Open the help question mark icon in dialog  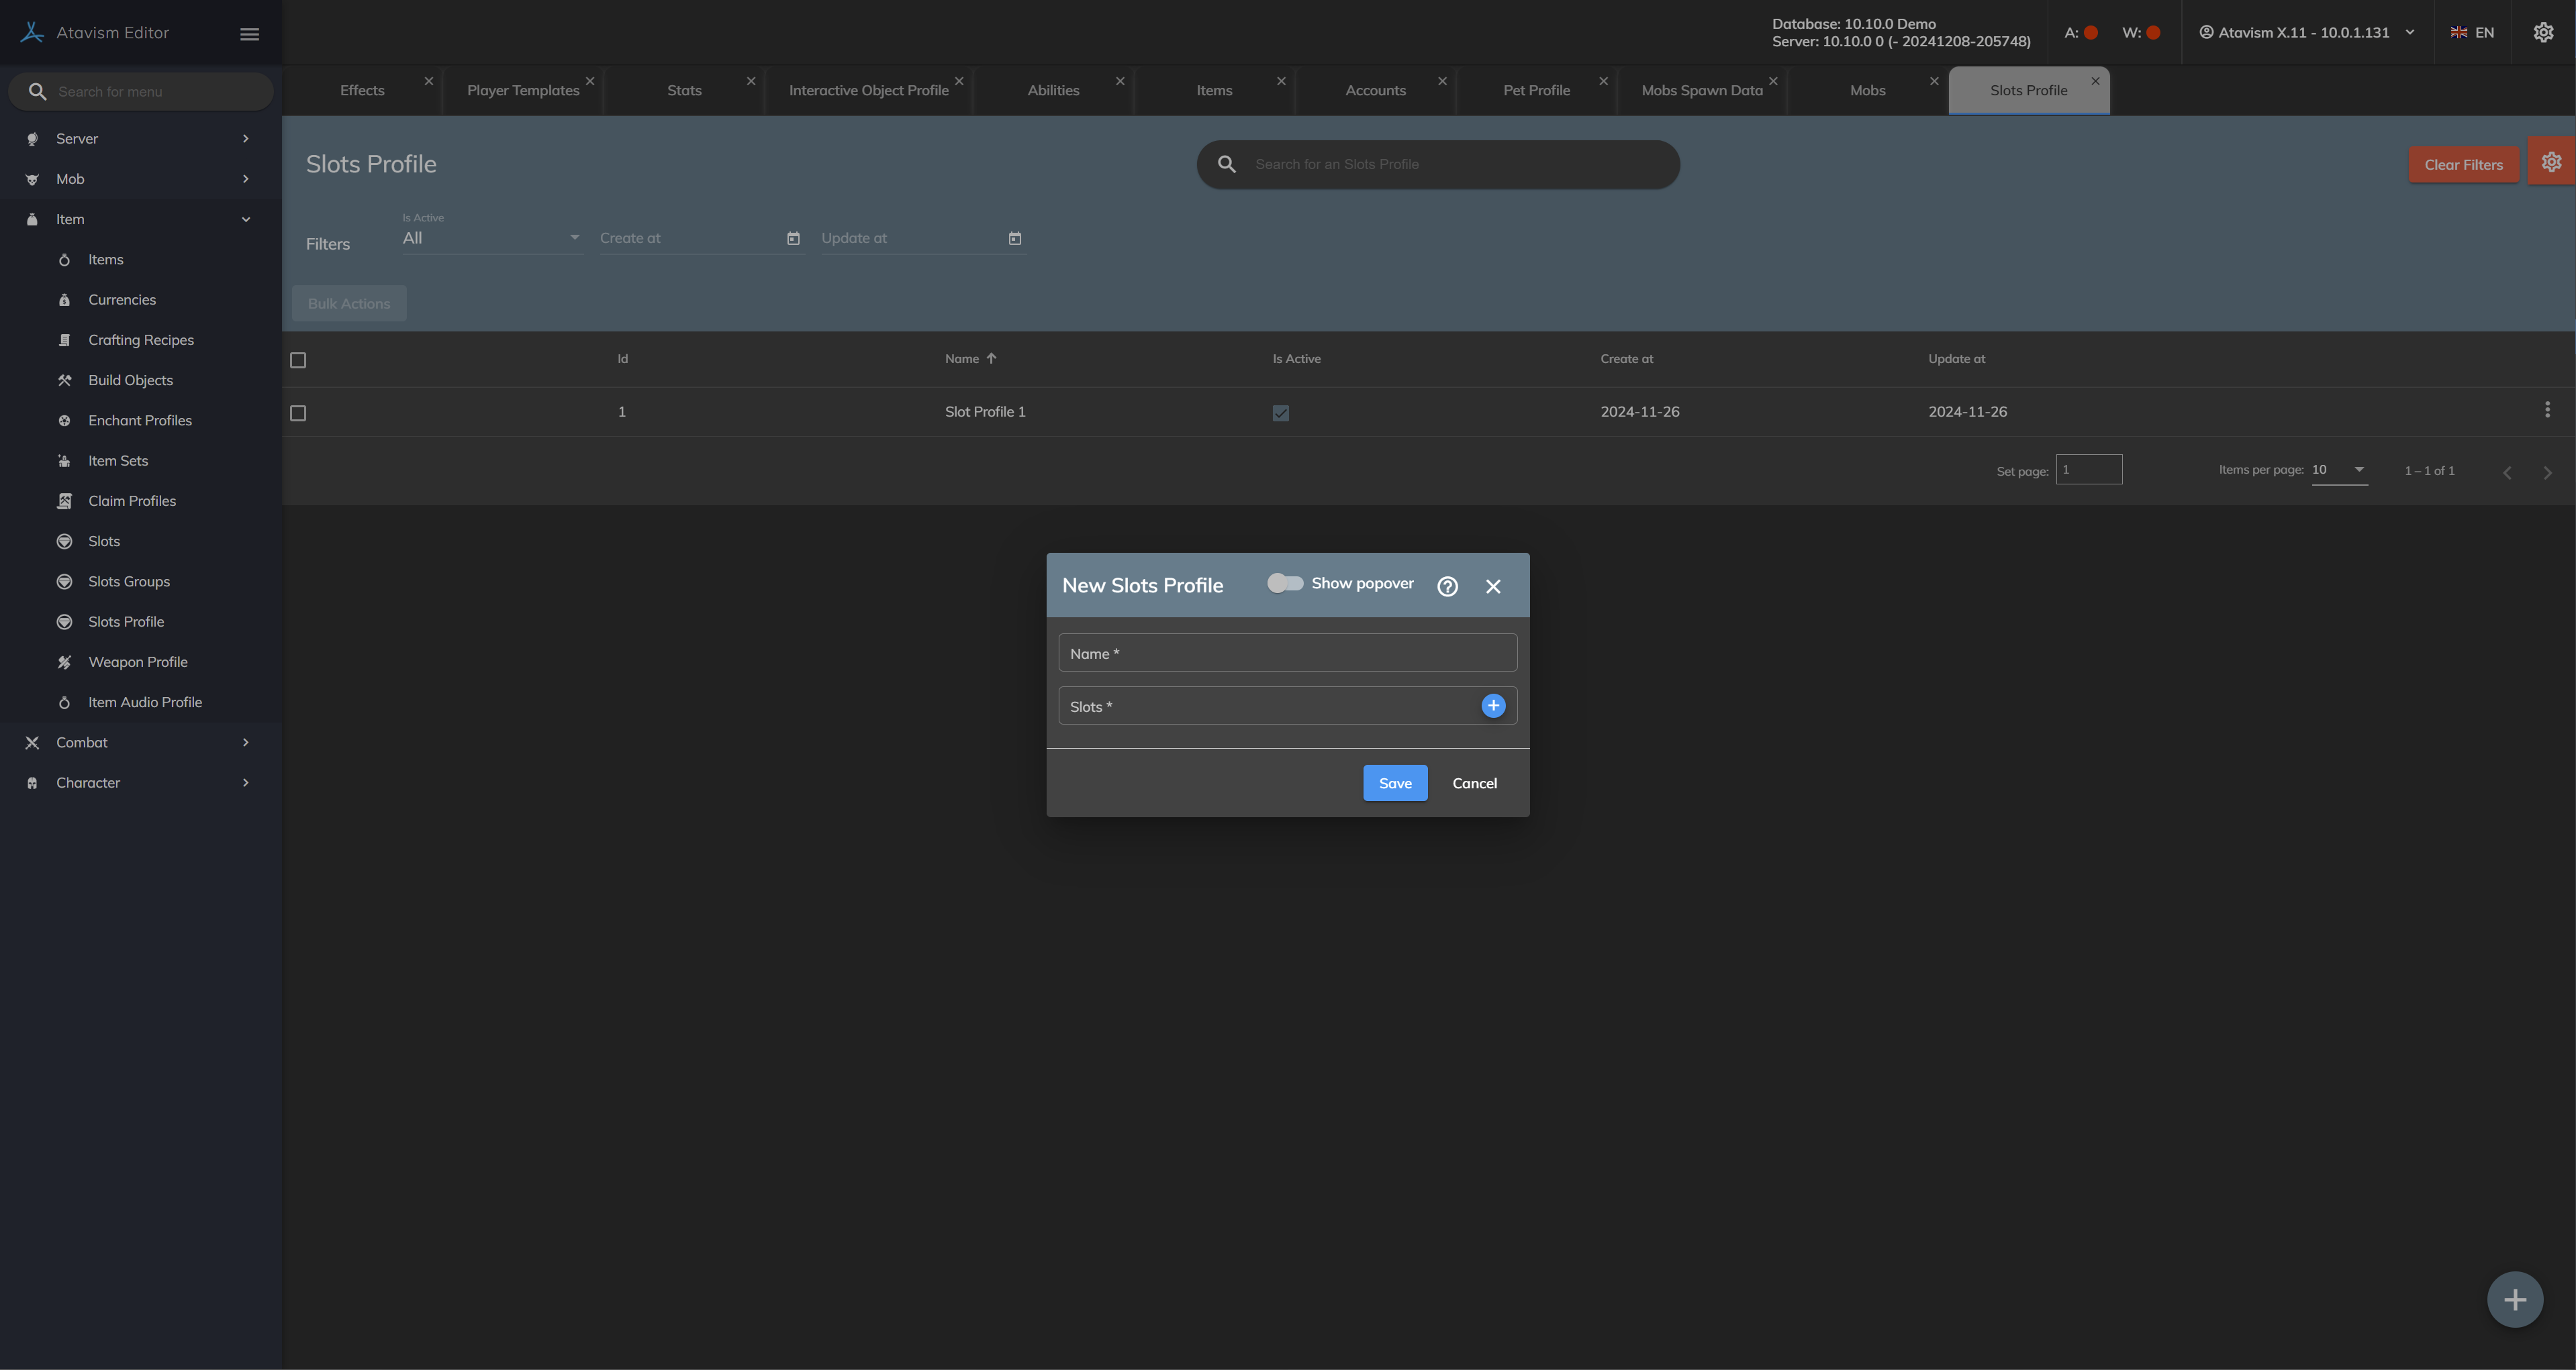[x=1447, y=586]
